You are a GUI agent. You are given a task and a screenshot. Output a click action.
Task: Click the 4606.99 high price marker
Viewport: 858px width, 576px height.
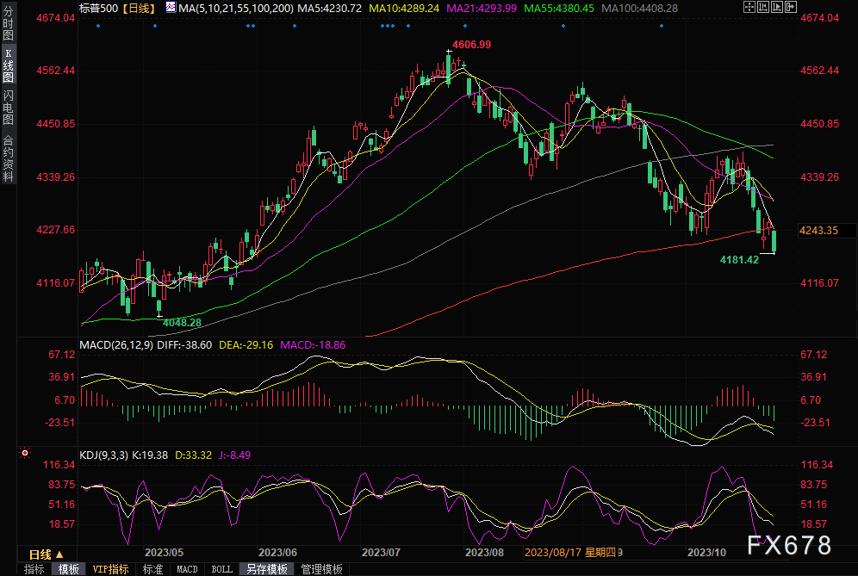[x=471, y=44]
